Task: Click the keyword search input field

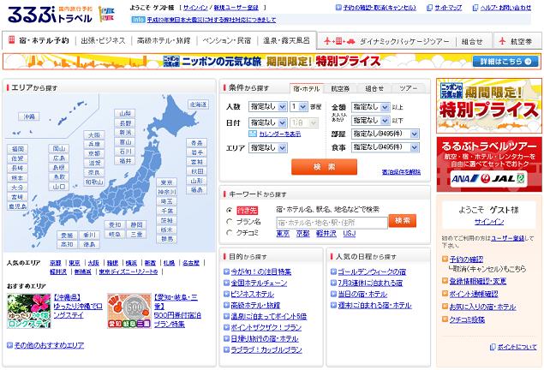Action: click(331, 222)
